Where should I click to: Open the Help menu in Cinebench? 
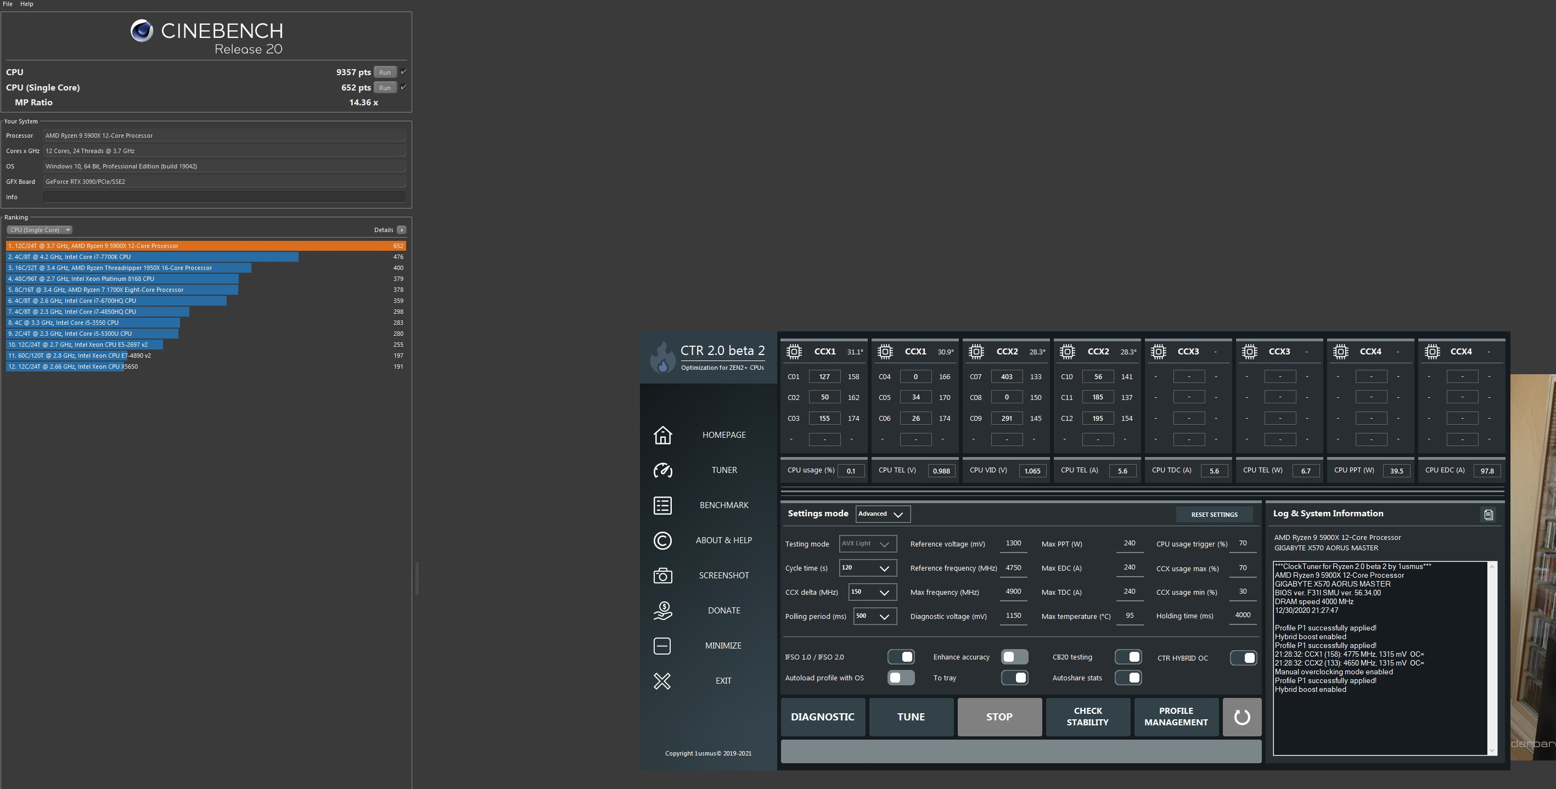pyautogui.click(x=26, y=4)
